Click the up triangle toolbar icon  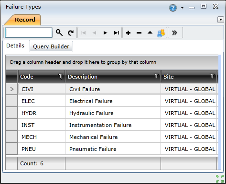150,33
